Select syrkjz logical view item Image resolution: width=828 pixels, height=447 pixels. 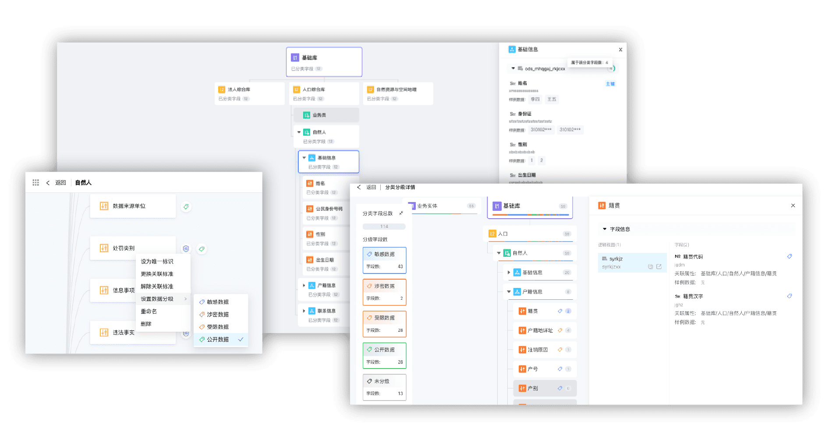click(632, 263)
